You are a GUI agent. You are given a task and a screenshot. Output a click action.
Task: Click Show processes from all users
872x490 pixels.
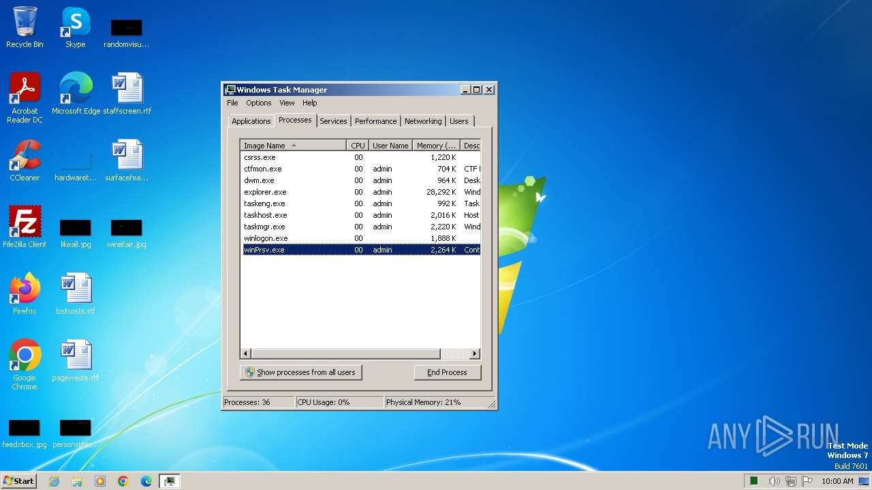[300, 372]
